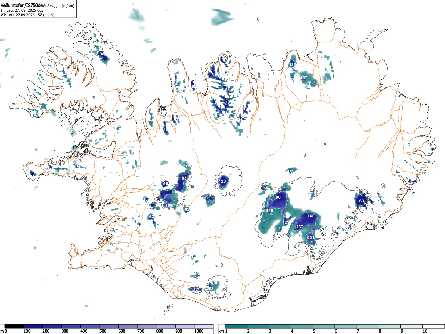Click the '1000' tick on the metre scale
This screenshot has height=334, width=445.
pyautogui.click(x=199, y=331)
